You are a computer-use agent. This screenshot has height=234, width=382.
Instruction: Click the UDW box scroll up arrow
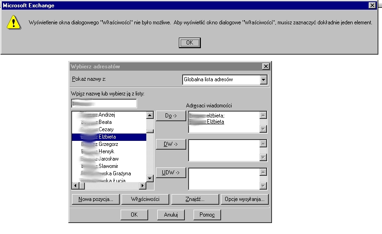point(263,173)
